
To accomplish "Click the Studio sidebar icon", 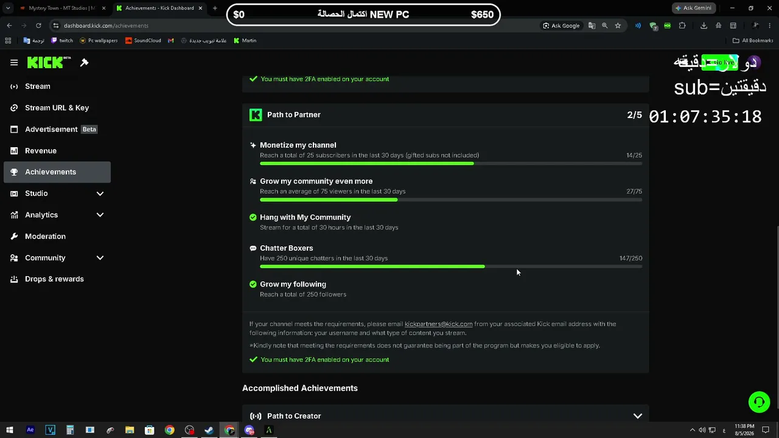I will click(x=14, y=193).
